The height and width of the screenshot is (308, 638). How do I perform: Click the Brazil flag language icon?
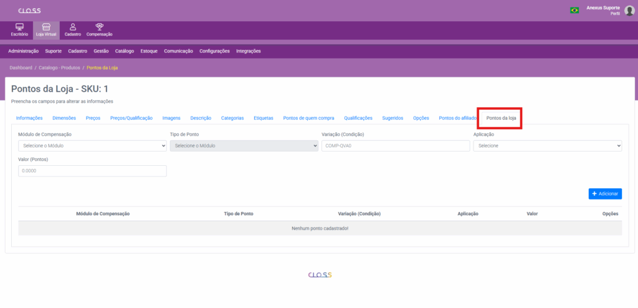(574, 10)
